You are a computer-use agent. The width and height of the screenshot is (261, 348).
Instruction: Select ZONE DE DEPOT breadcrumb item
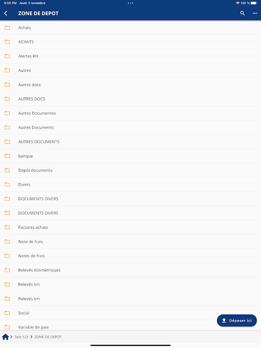click(x=48, y=337)
